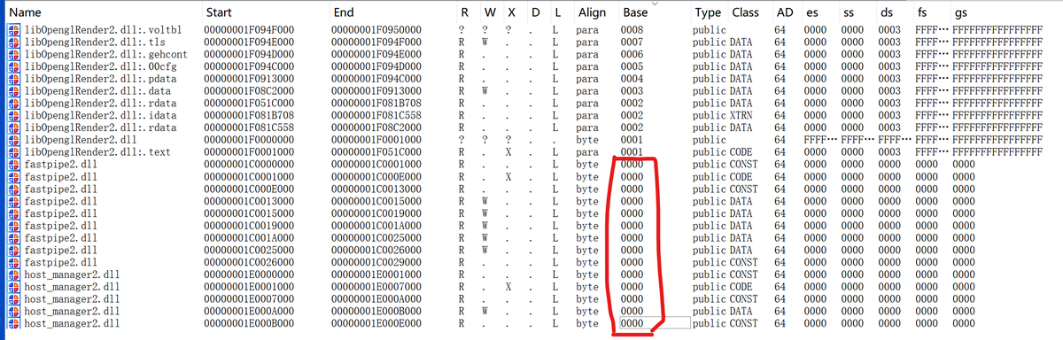Click the End column header
The width and height of the screenshot is (1063, 340).
(343, 13)
